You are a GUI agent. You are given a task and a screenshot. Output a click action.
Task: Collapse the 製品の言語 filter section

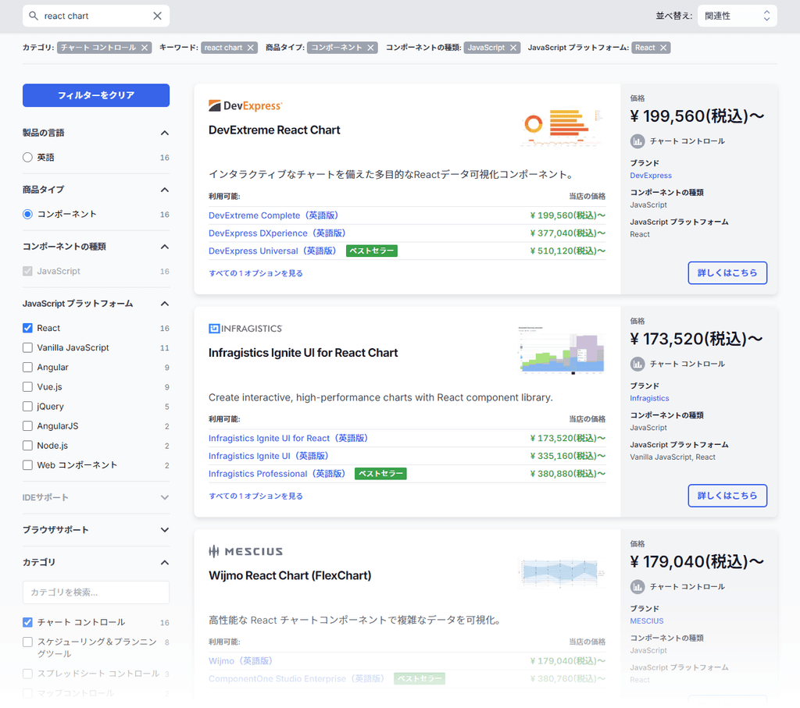click(x=165, y=133)
